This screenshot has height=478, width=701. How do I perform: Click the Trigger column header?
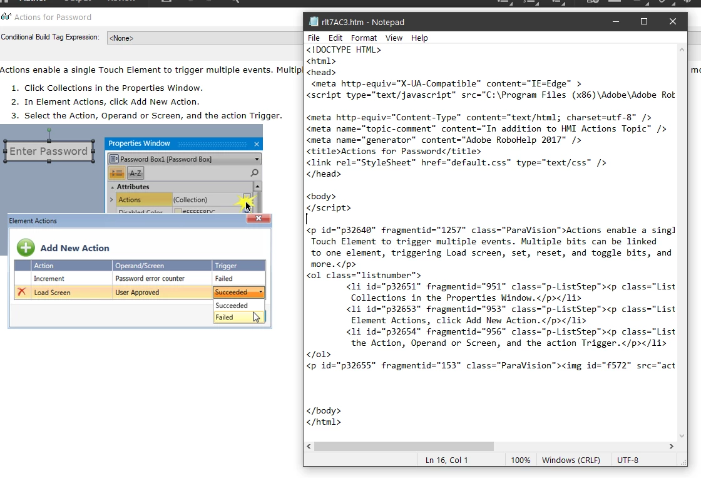pyautogui.click(x=238, y=266)
